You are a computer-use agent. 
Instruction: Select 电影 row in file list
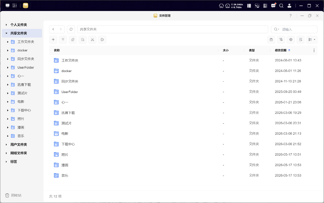click(183, 133)
